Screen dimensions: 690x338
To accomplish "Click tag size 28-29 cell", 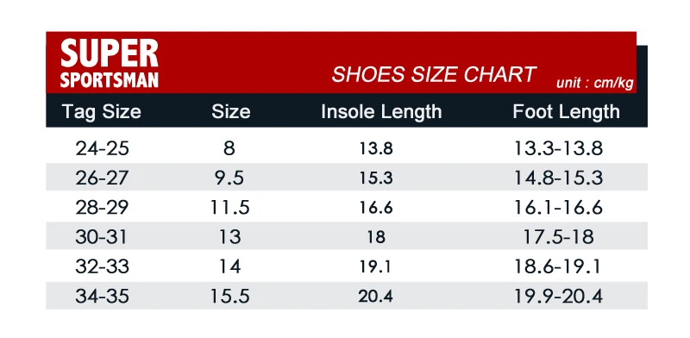I will pos(102,207).
